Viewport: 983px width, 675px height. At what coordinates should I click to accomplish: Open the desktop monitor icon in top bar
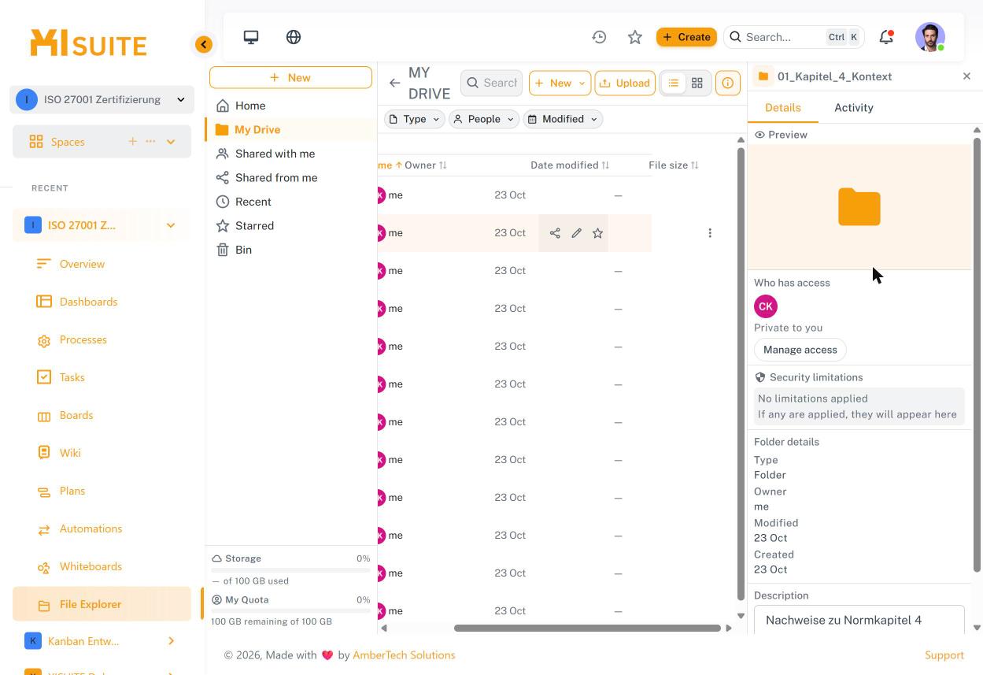[251, 37]
